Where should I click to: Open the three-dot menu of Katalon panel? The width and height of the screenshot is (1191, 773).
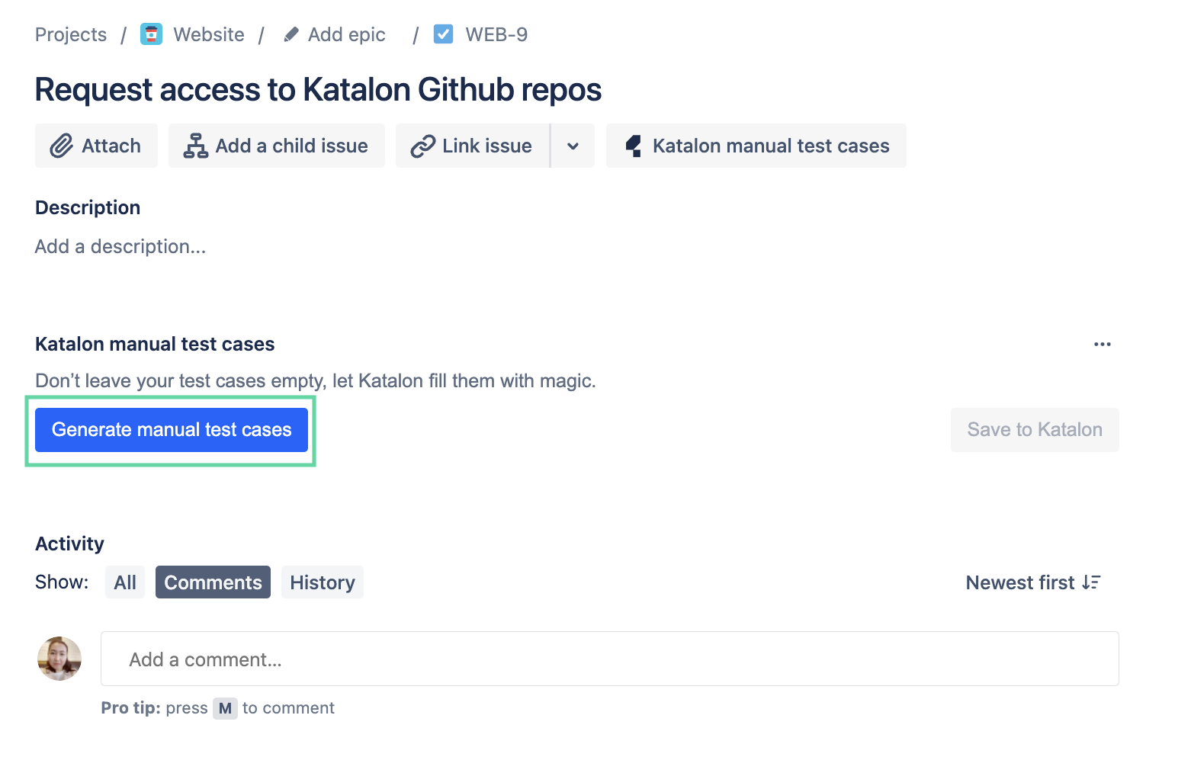tap(1103, 344)
